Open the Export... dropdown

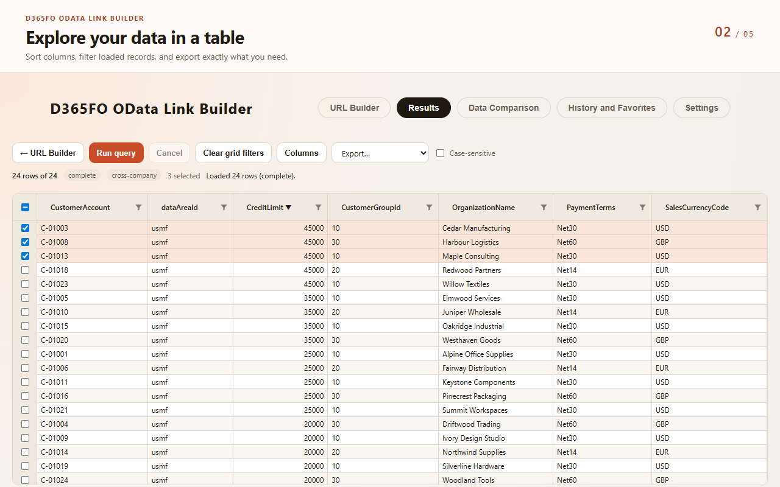click(x=380, y=153)
